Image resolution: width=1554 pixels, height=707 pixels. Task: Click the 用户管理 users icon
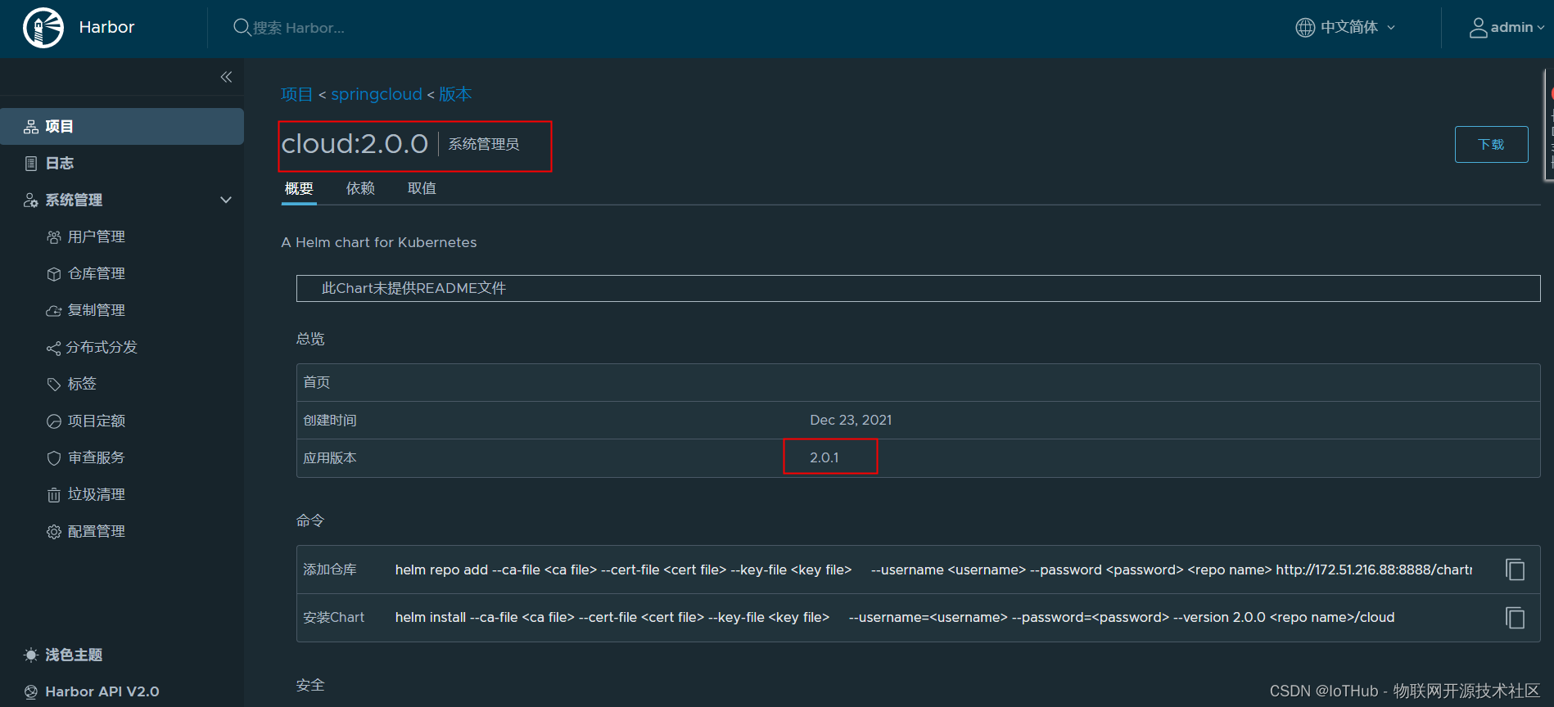54,237
